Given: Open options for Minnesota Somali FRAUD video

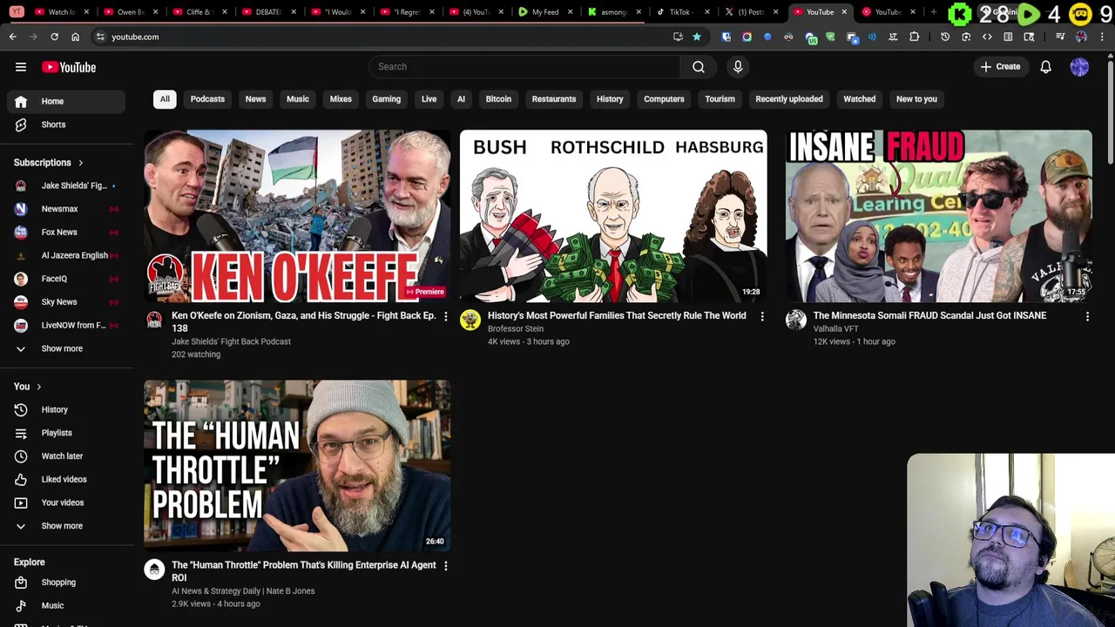Looking at the screenshot, I should click(1086, 317).
